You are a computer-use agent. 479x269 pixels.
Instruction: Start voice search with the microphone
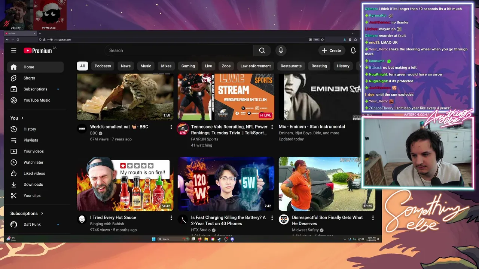[281, 50]
